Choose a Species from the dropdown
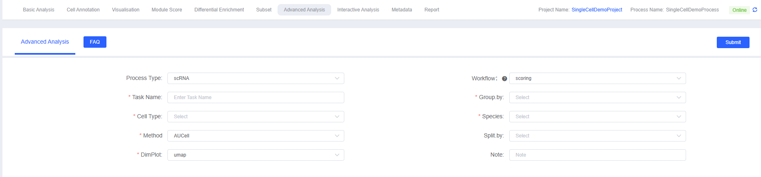 (597, 117)
